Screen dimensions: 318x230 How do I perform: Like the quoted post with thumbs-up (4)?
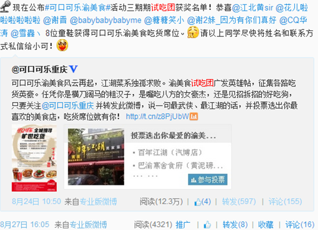click(202, 202)
